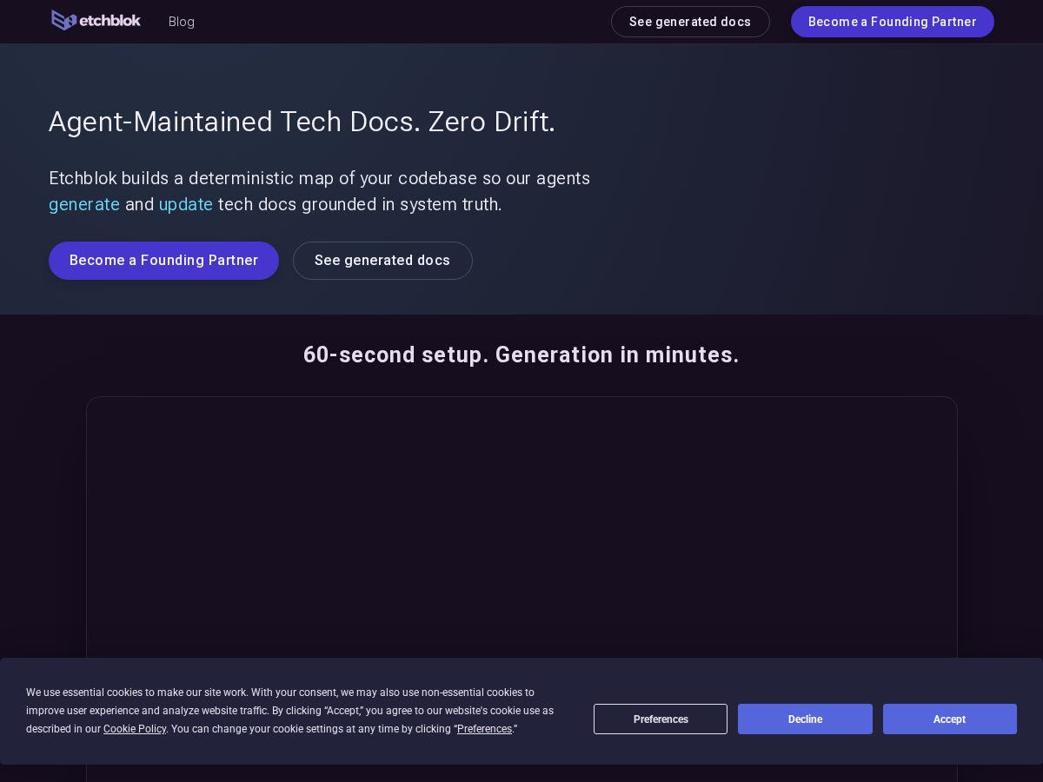Click hero See generated docs button
1043x782 pixels.
382,261
